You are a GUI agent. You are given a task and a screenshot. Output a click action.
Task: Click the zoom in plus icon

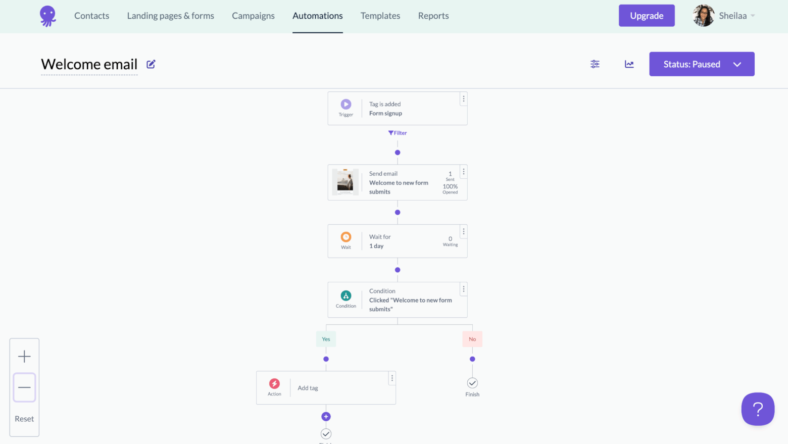24,356
